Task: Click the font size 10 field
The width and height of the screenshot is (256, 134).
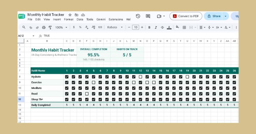Action: click(135, 27)
